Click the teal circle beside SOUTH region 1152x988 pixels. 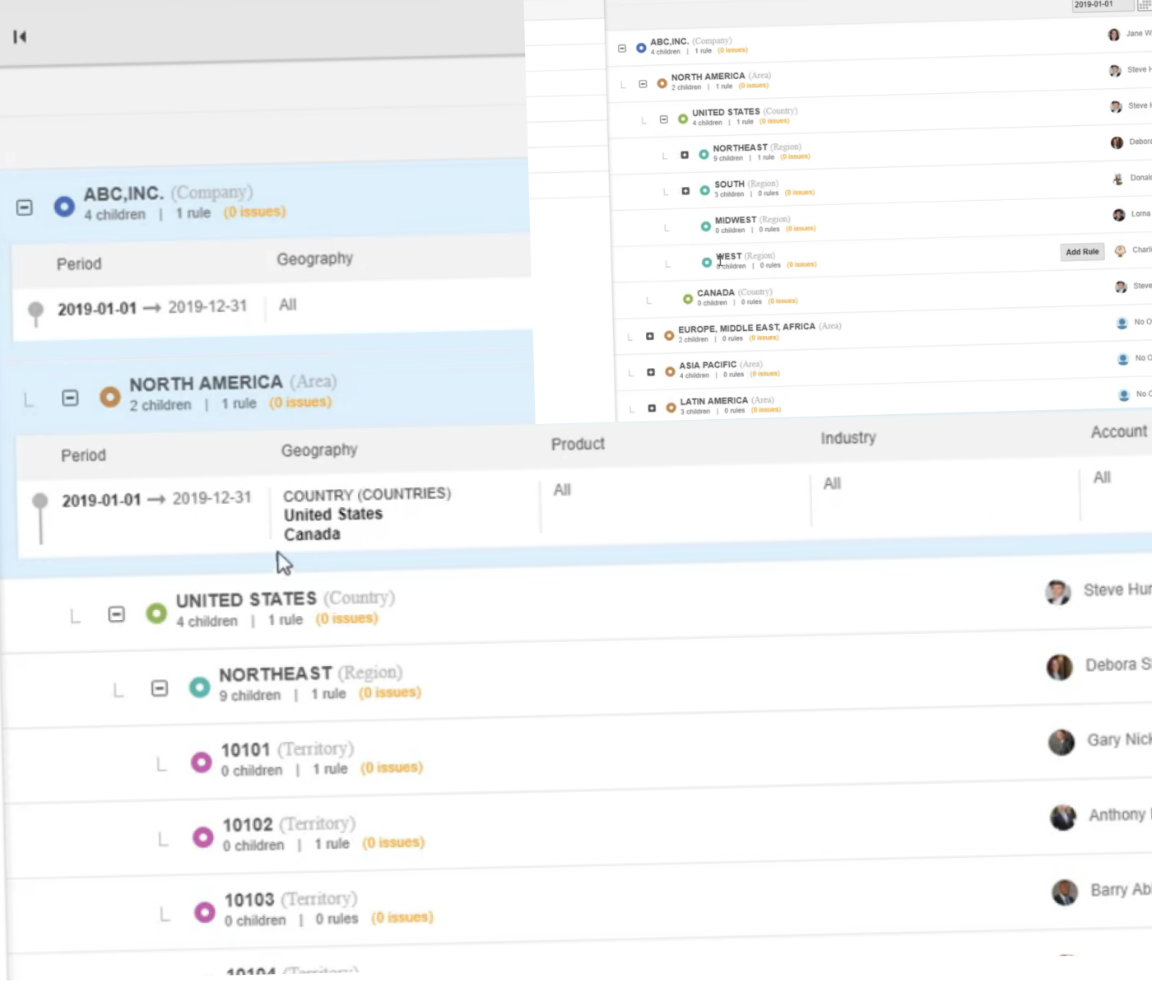pyautogui.click(x=704, y=190)
